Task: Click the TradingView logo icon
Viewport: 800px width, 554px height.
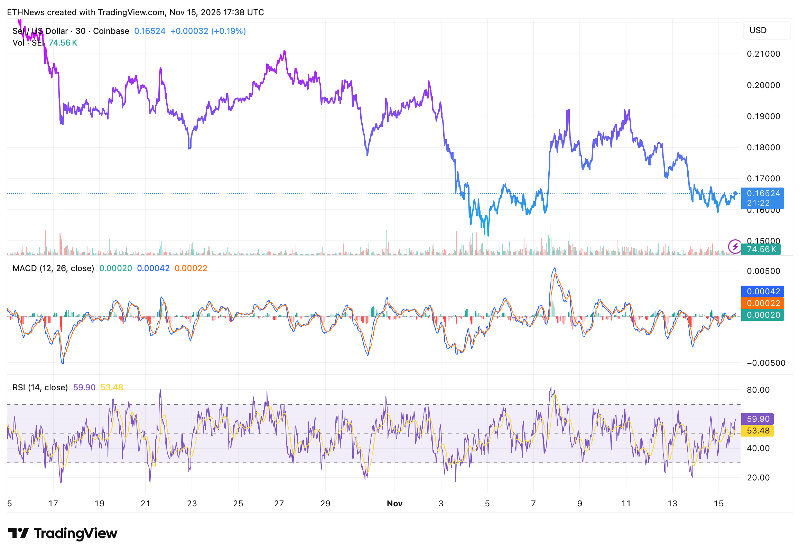Action: pyautogui.click(x=18, y=533)
